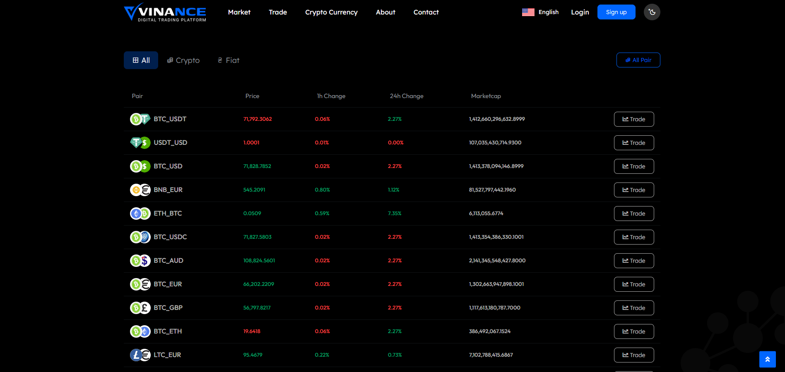
Task: Open the All Pair filter
Action: coord(638,60)
